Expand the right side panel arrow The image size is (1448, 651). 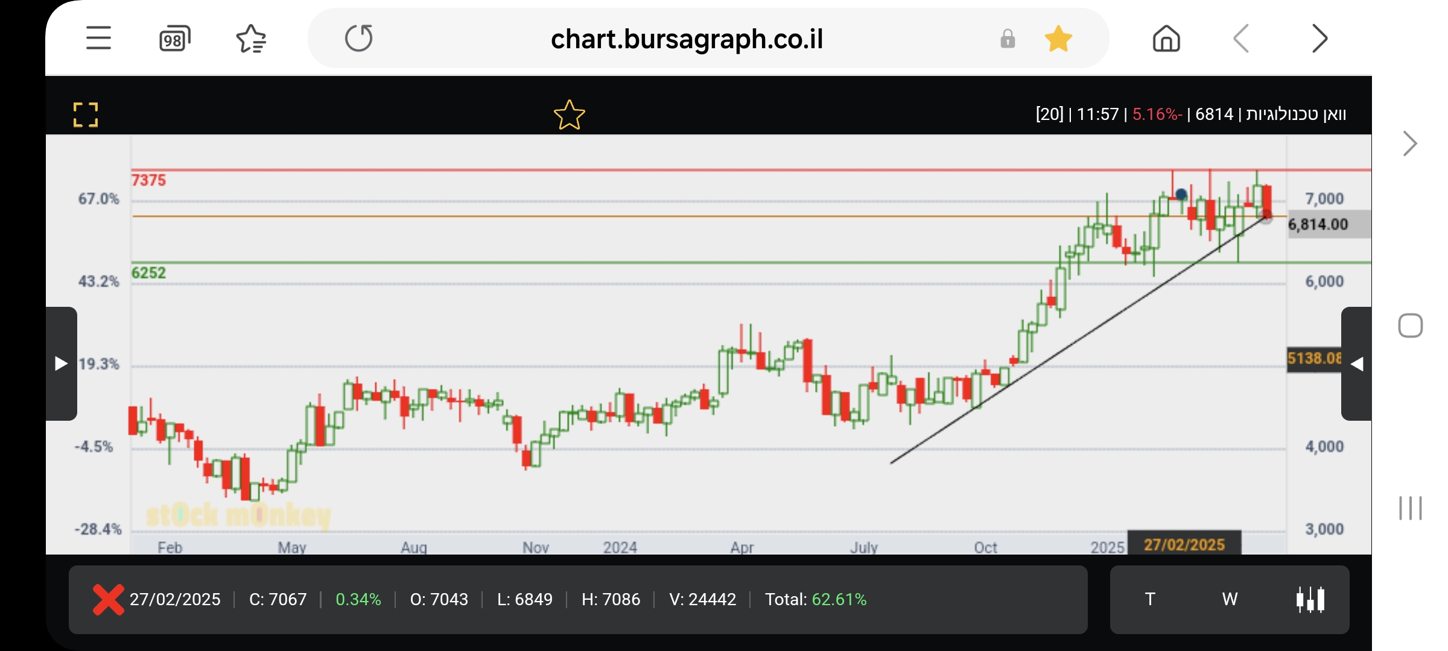pos(1357,363)
